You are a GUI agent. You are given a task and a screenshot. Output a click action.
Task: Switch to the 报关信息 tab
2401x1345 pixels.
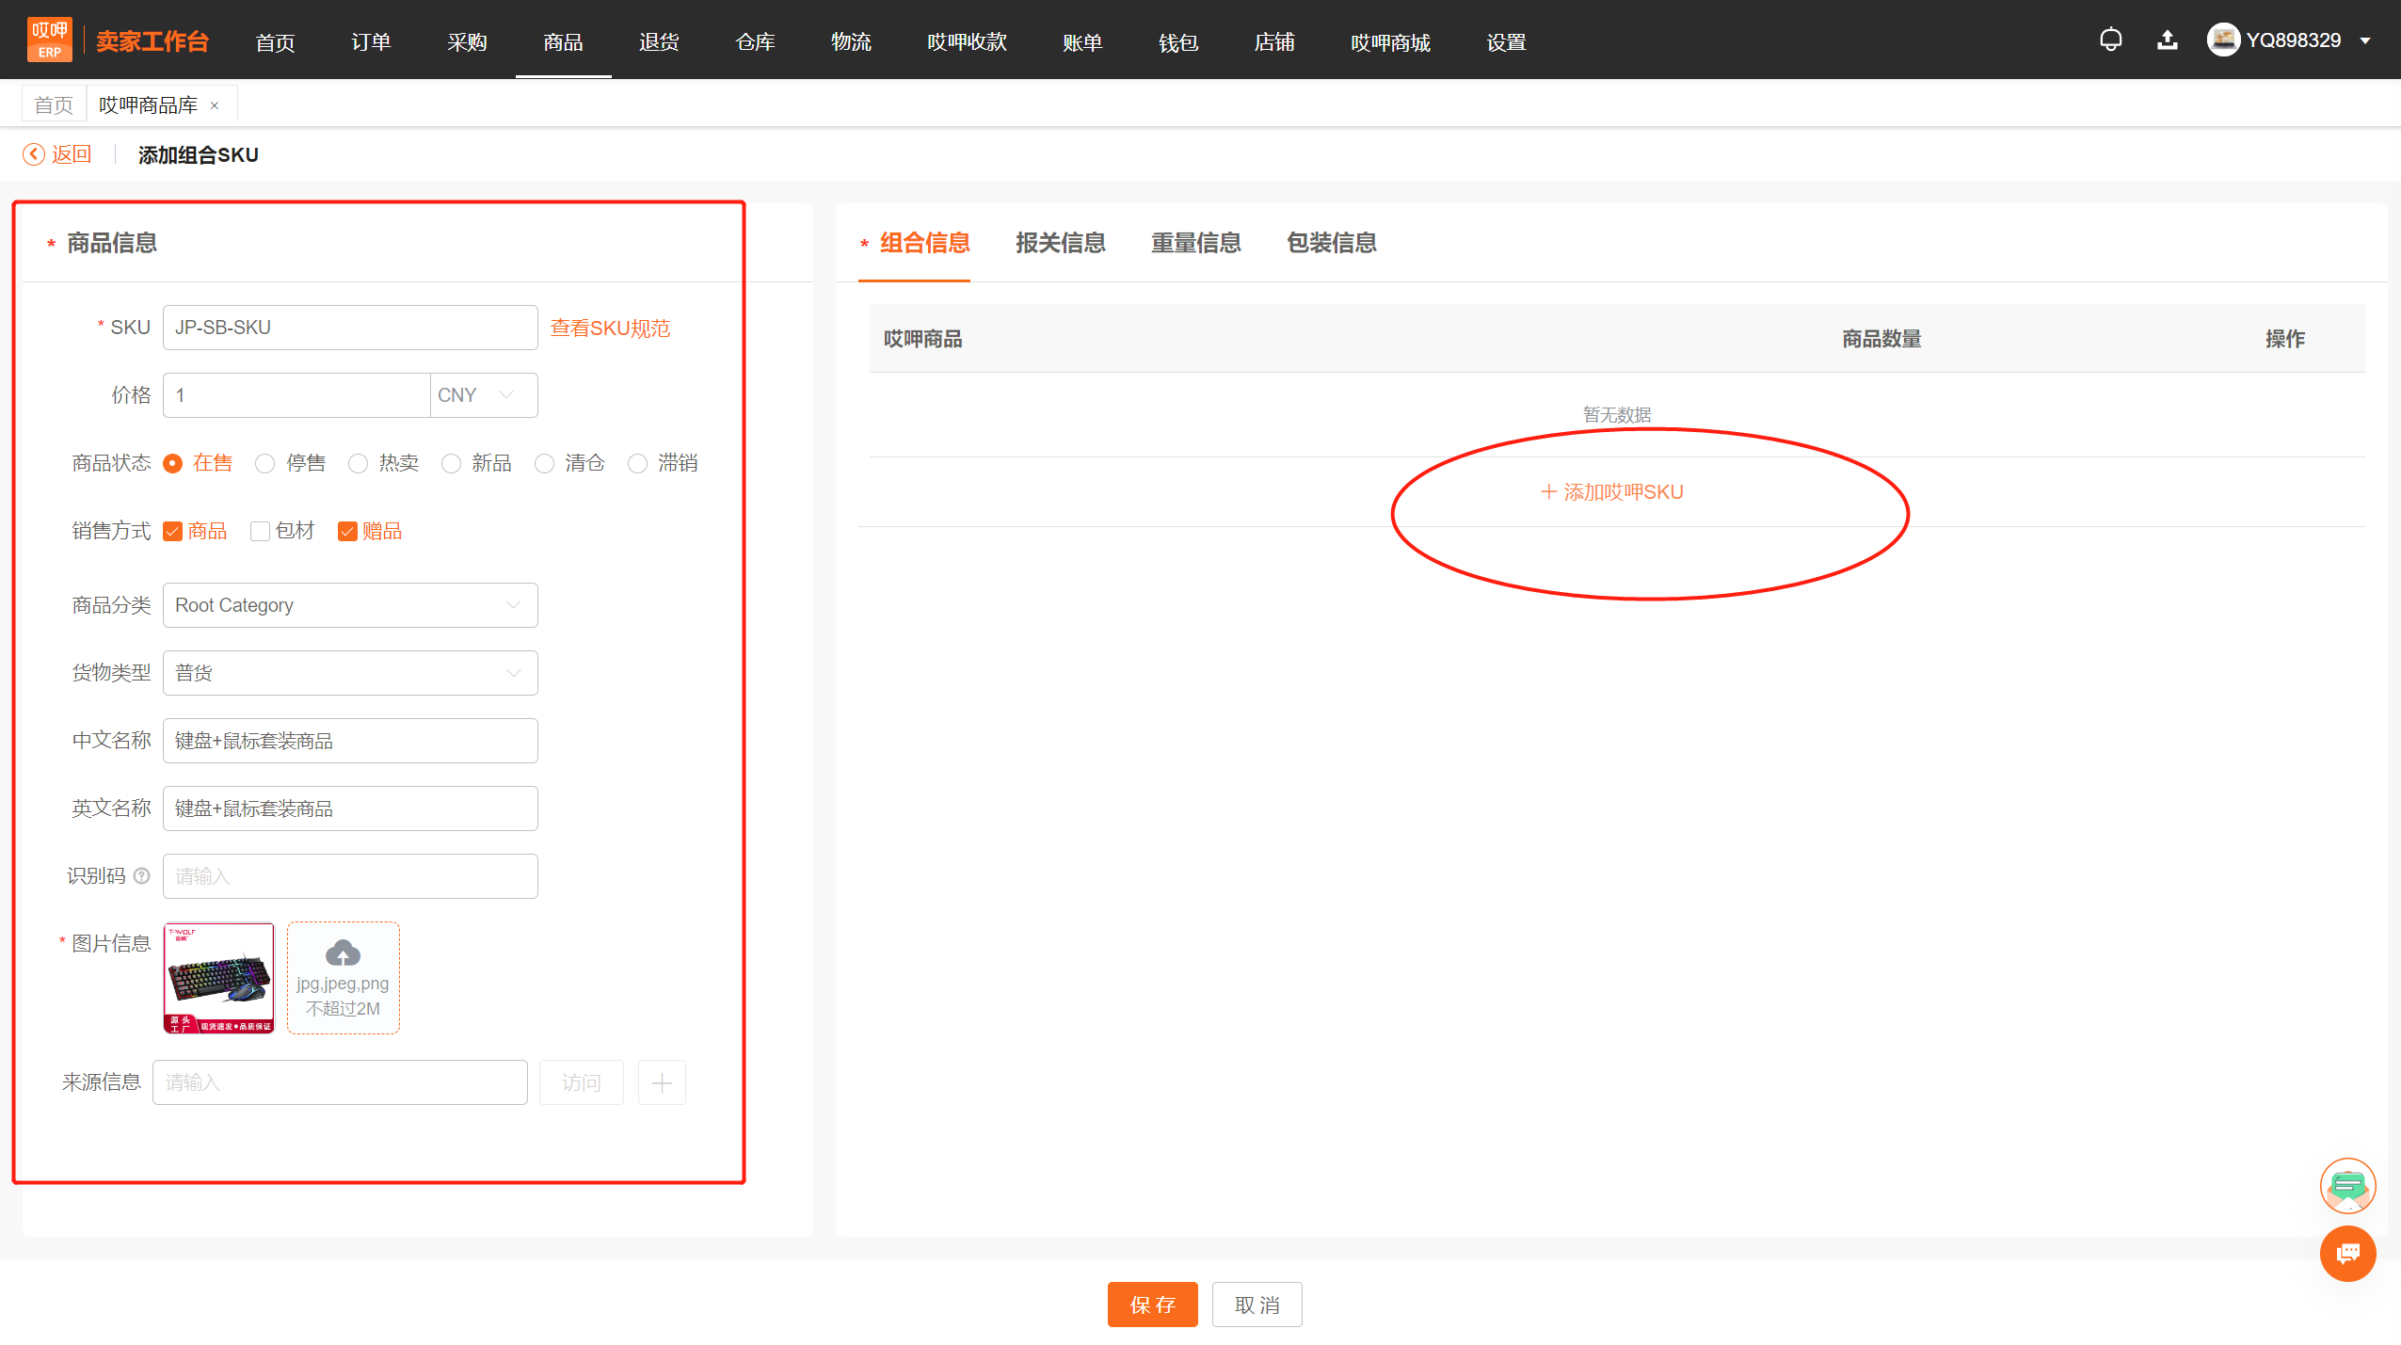1060,243
